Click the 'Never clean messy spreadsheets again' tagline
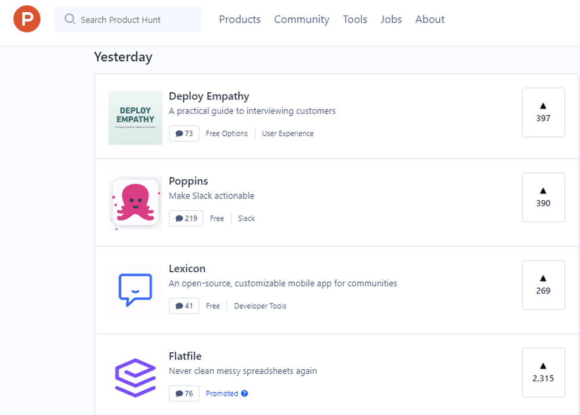 pyautogui.click(x=243, y=371)
